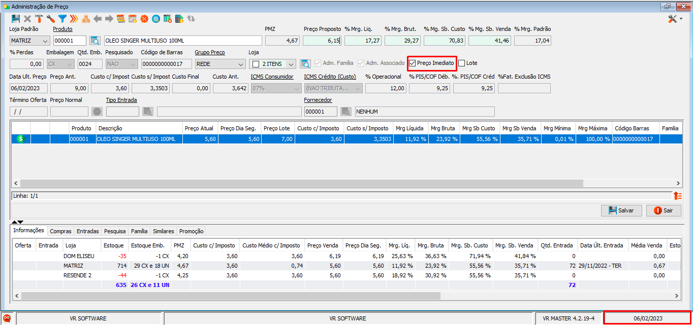Open the Promoção tab
Viewport: 693px width, 325px height.
click(x=191, y=231)
